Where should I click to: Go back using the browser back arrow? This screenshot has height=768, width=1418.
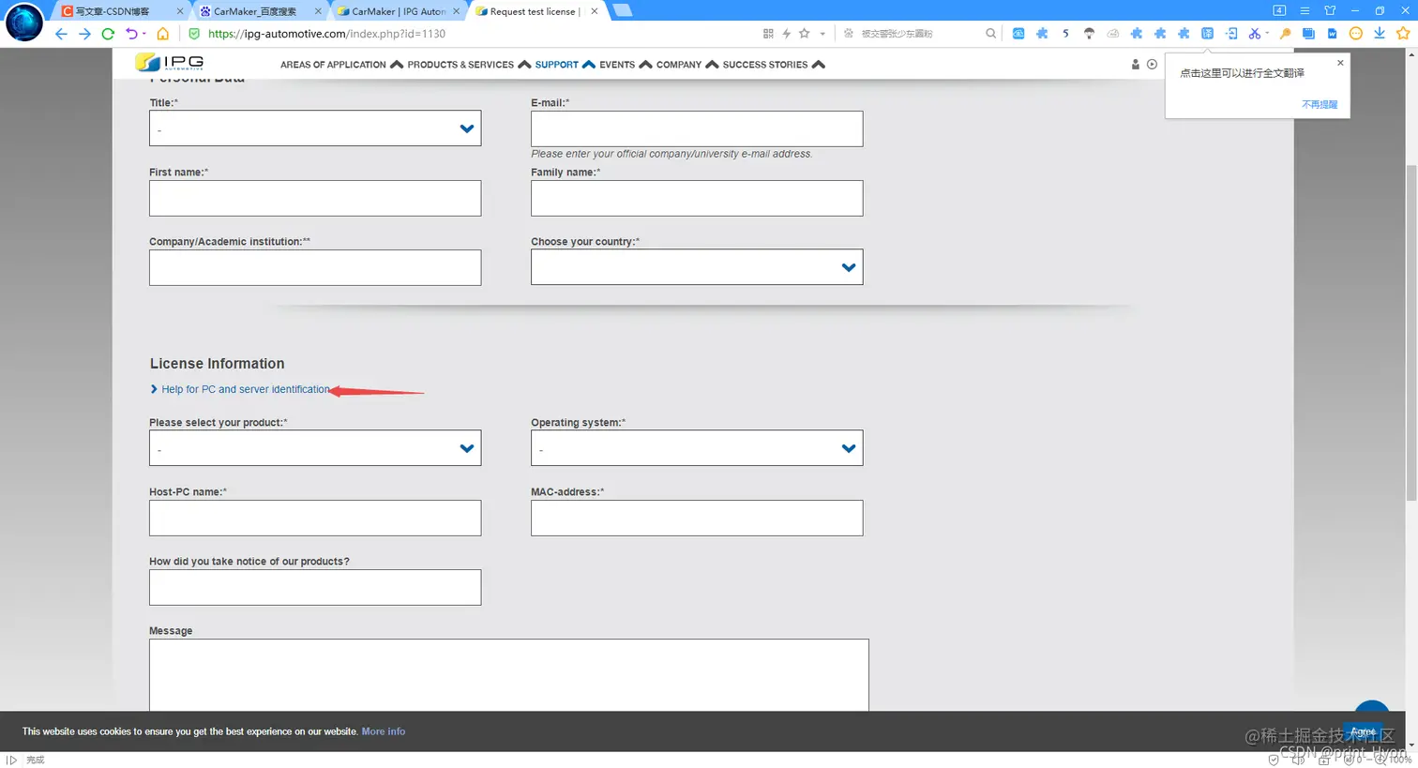(61, 34)
